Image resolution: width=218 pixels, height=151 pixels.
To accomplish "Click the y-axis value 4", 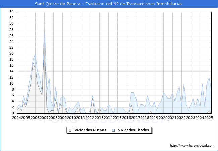I will (x=13, y=101).
